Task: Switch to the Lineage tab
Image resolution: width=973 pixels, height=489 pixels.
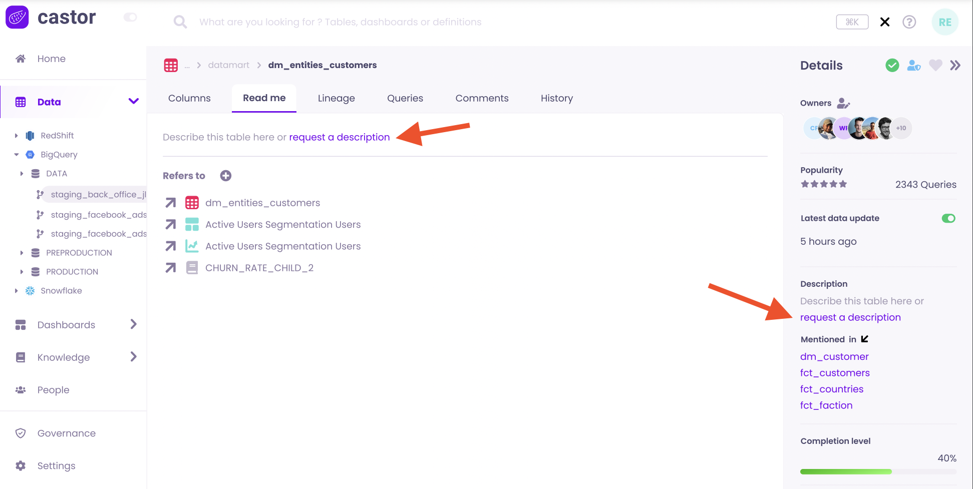Action: click(336, 98)
